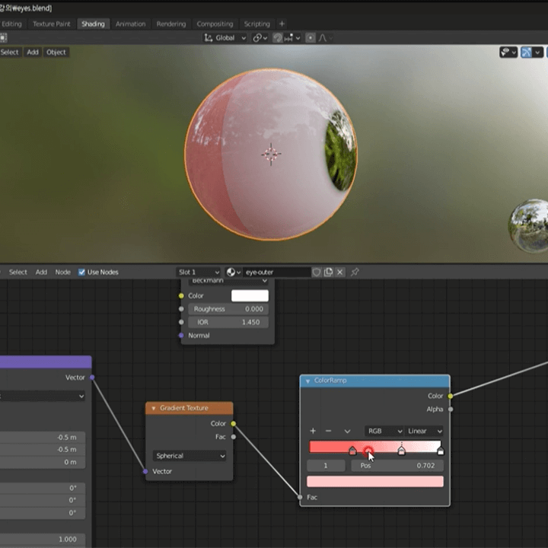The height and width of the screenshot is (548, 548).
Task: Pin the node editor with pin icon
Action: tap(355, 272)
